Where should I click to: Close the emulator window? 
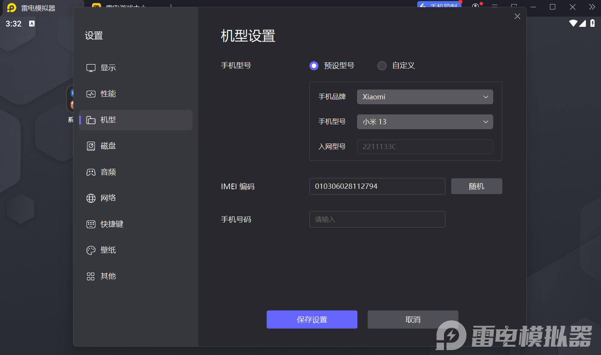click(x=573, y=7)
